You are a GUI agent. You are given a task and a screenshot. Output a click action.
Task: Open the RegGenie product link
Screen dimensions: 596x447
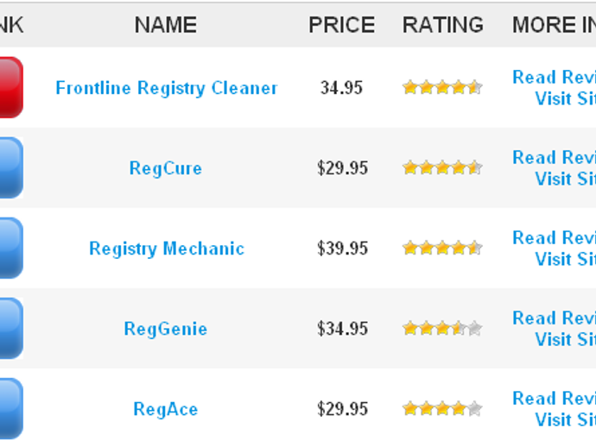coord(166,329)
